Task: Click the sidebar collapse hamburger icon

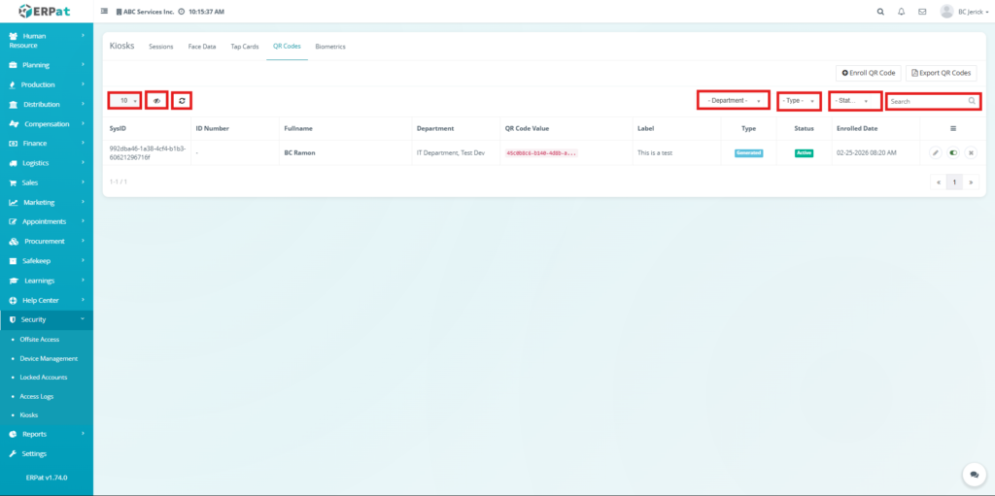Action: 105,12
